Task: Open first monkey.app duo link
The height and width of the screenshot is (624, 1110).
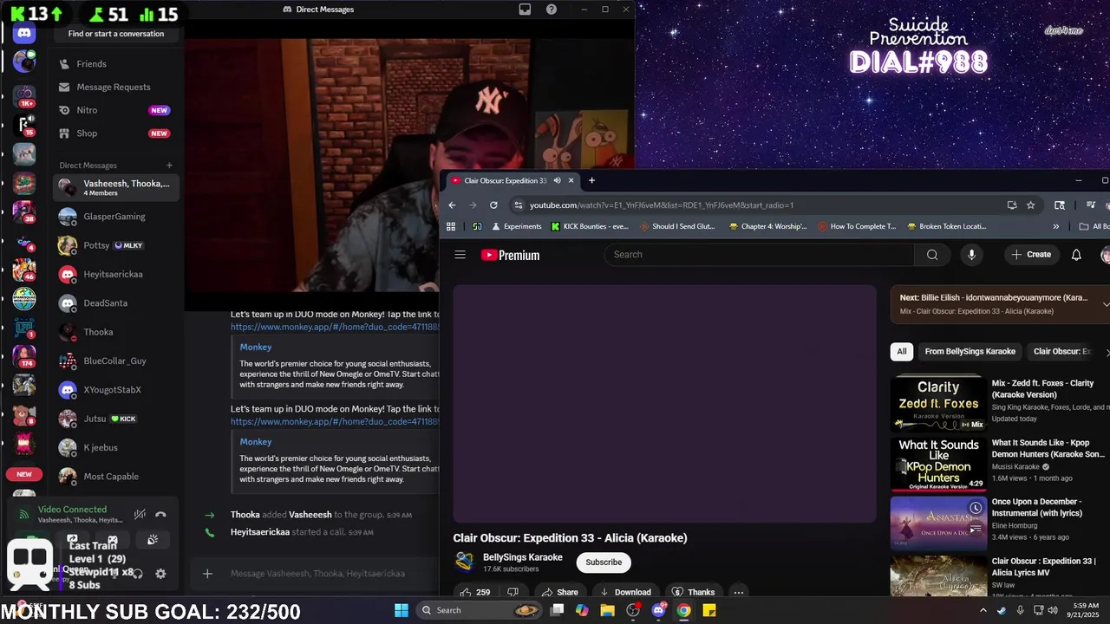Action: [x=335, y=327]
